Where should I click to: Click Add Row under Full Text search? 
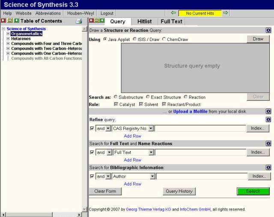132,160
